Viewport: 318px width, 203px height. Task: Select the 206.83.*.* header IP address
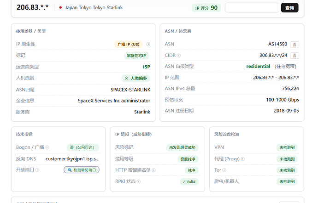[x=32, y=7]
